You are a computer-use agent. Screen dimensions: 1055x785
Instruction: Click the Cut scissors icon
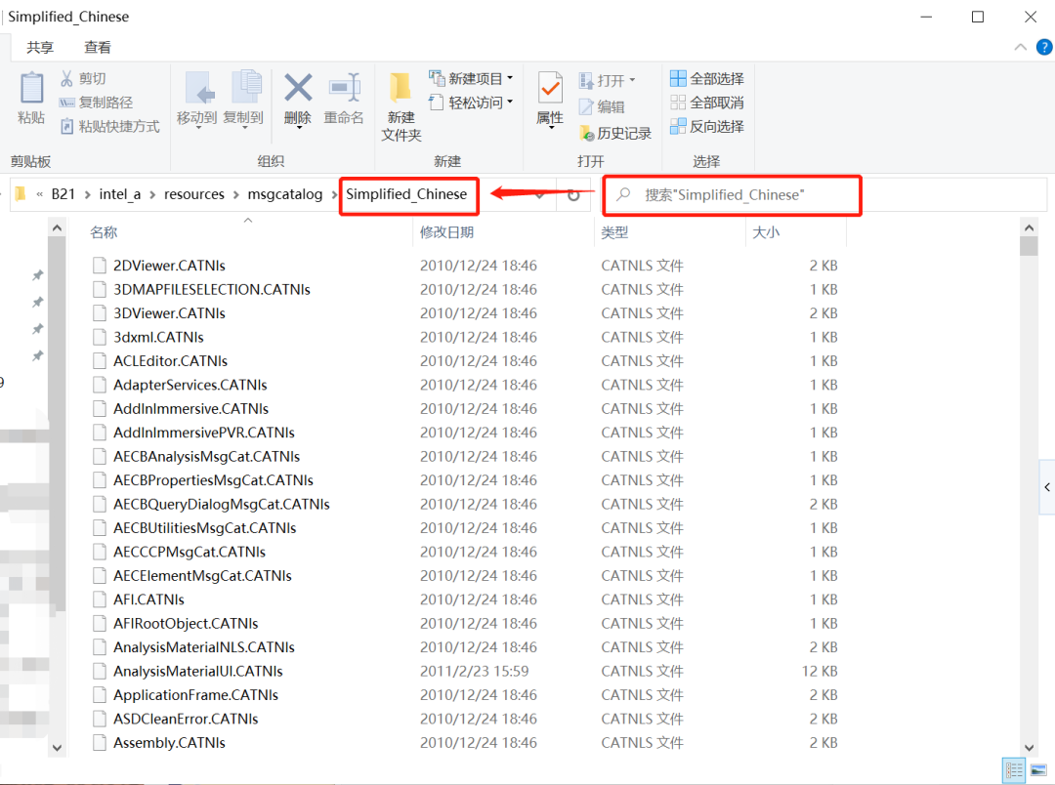coord(67,78)
